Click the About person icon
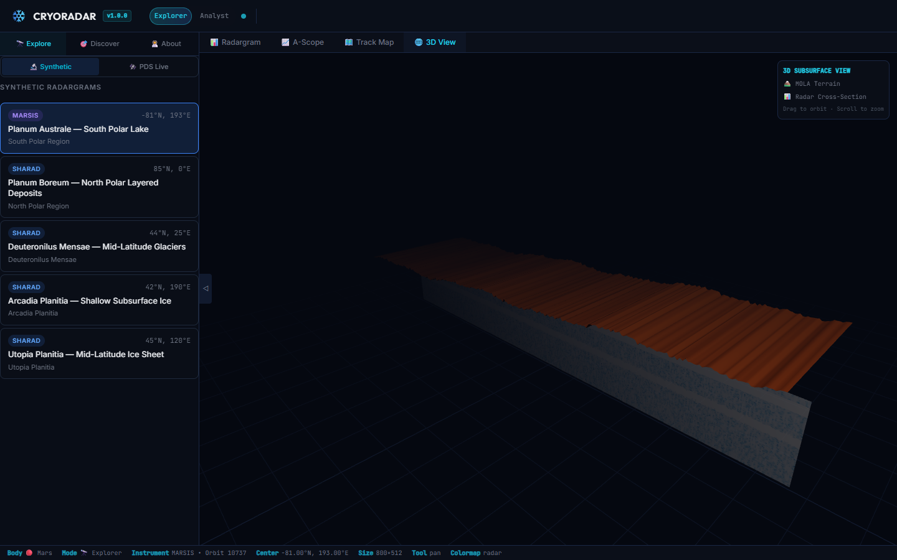 154,44
